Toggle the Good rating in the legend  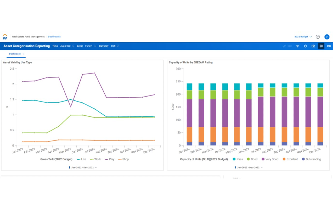[252, 159]
